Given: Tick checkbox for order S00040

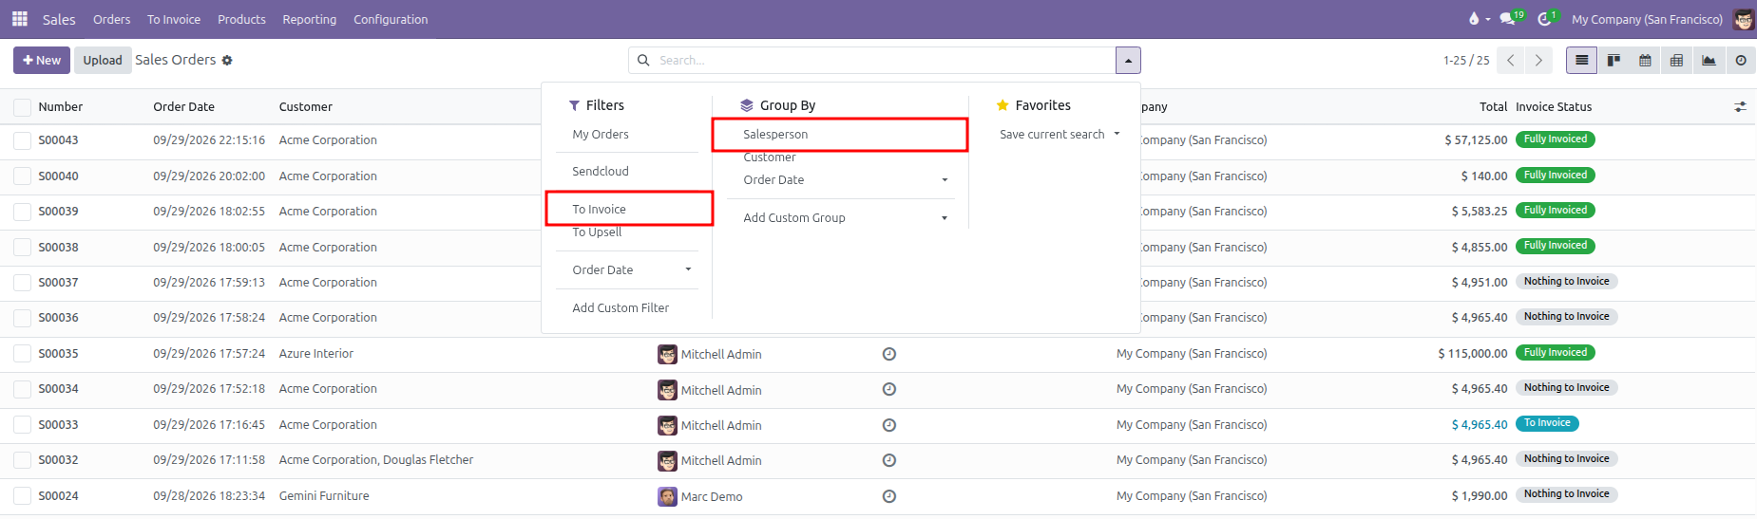Looking at the screenshot, I should [22, 176].
